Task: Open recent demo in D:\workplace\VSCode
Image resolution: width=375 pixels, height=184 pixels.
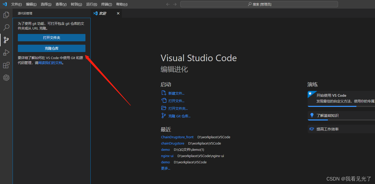Action: tap(165, 162)
